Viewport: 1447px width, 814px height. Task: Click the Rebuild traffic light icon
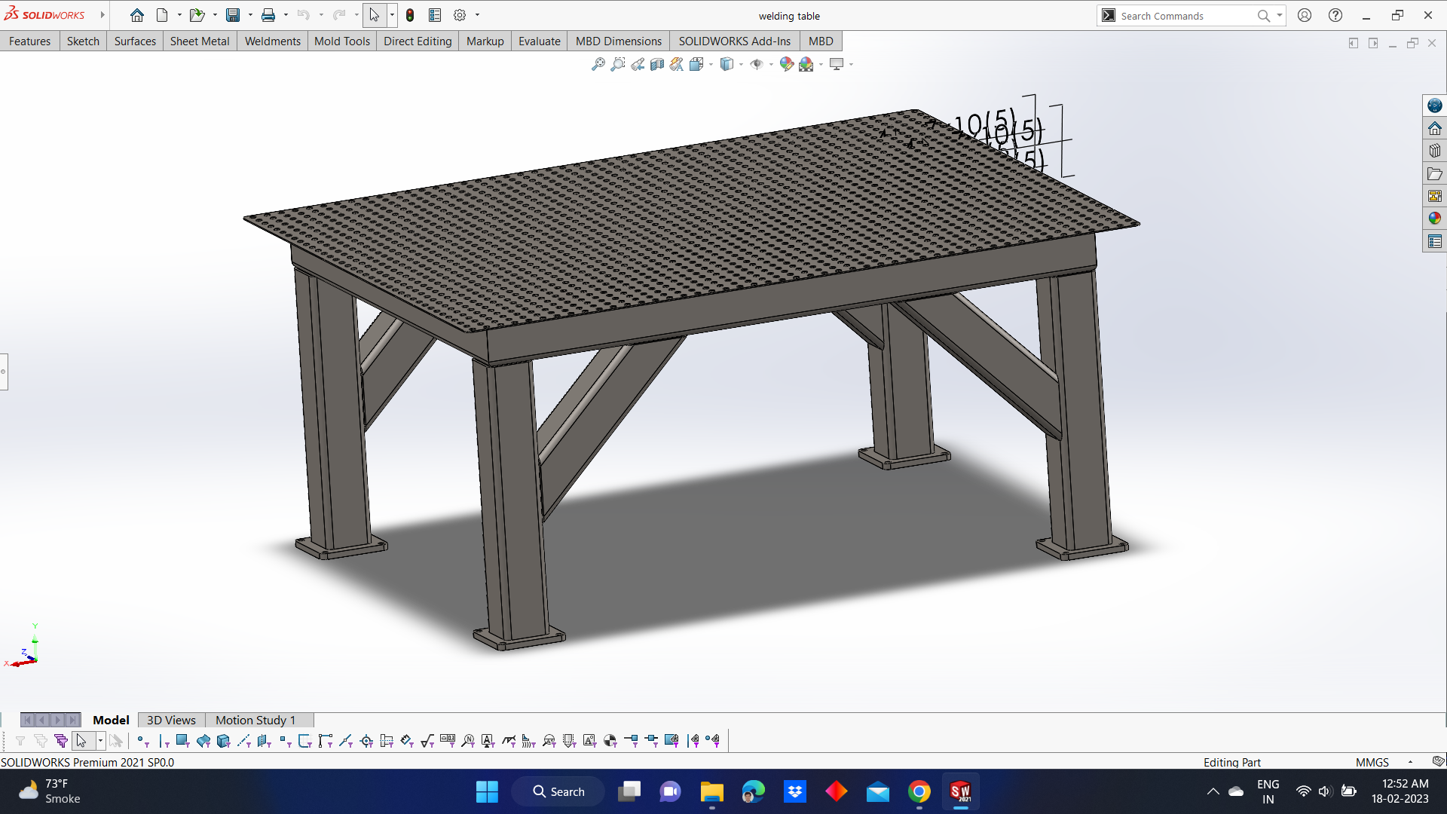point(410,15)
